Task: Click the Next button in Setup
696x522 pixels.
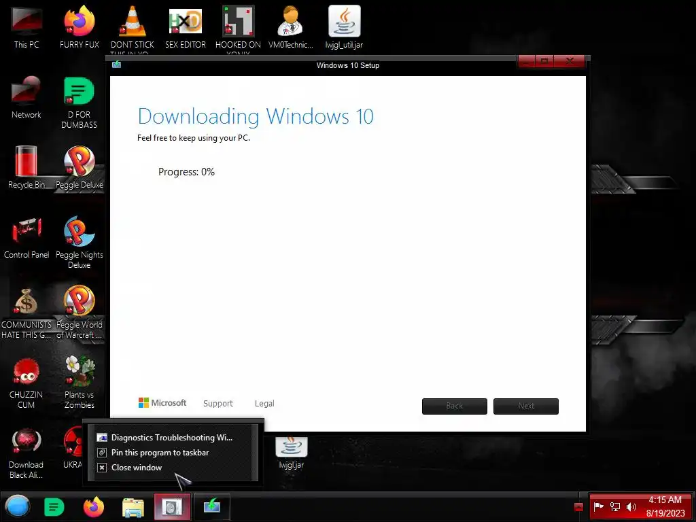Action: (526, 406)
